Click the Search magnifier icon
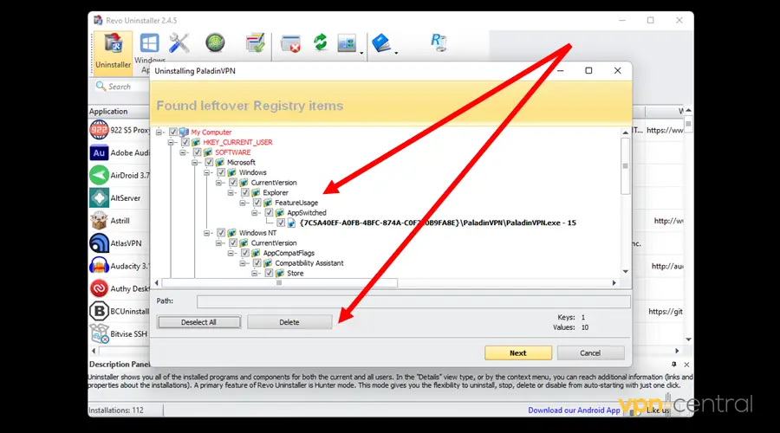This screenshot has height=433, width=780. coord(101,87)
